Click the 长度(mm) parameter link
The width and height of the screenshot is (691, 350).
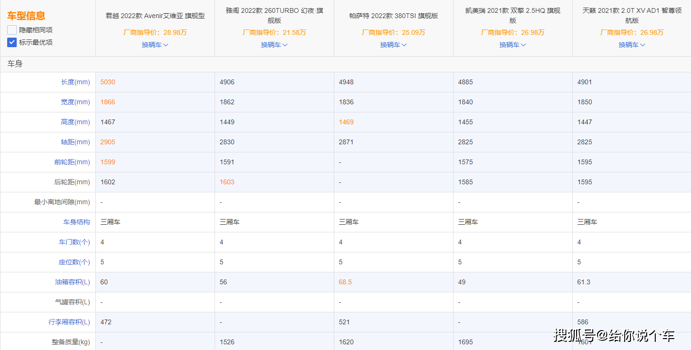click(75, 82)
